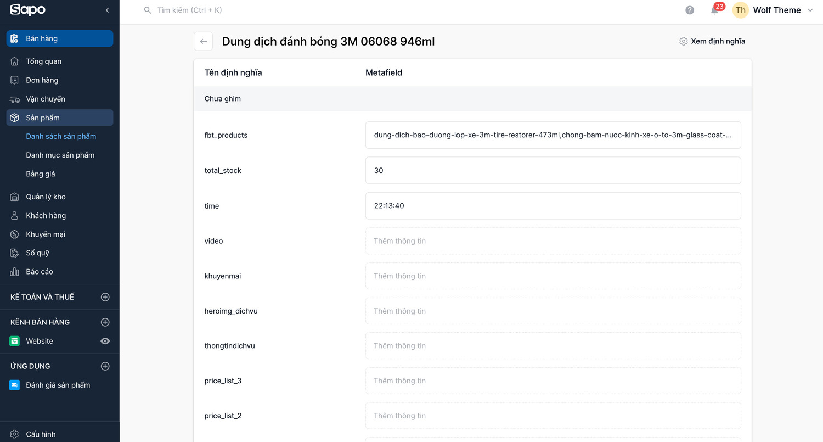This screenshot has height=442, width=823.
Task: Open Danh mục sản phẩm submenu
Action: tap(60, 155)
